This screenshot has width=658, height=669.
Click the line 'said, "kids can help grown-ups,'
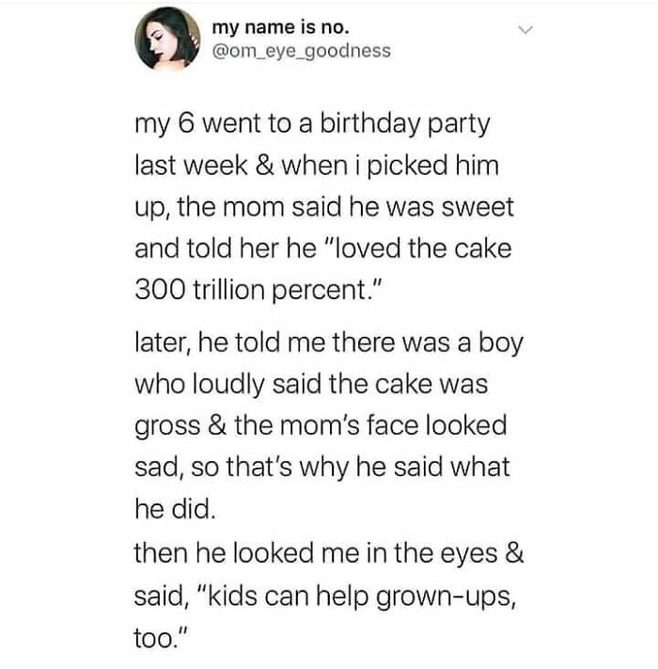coord(325,597)
